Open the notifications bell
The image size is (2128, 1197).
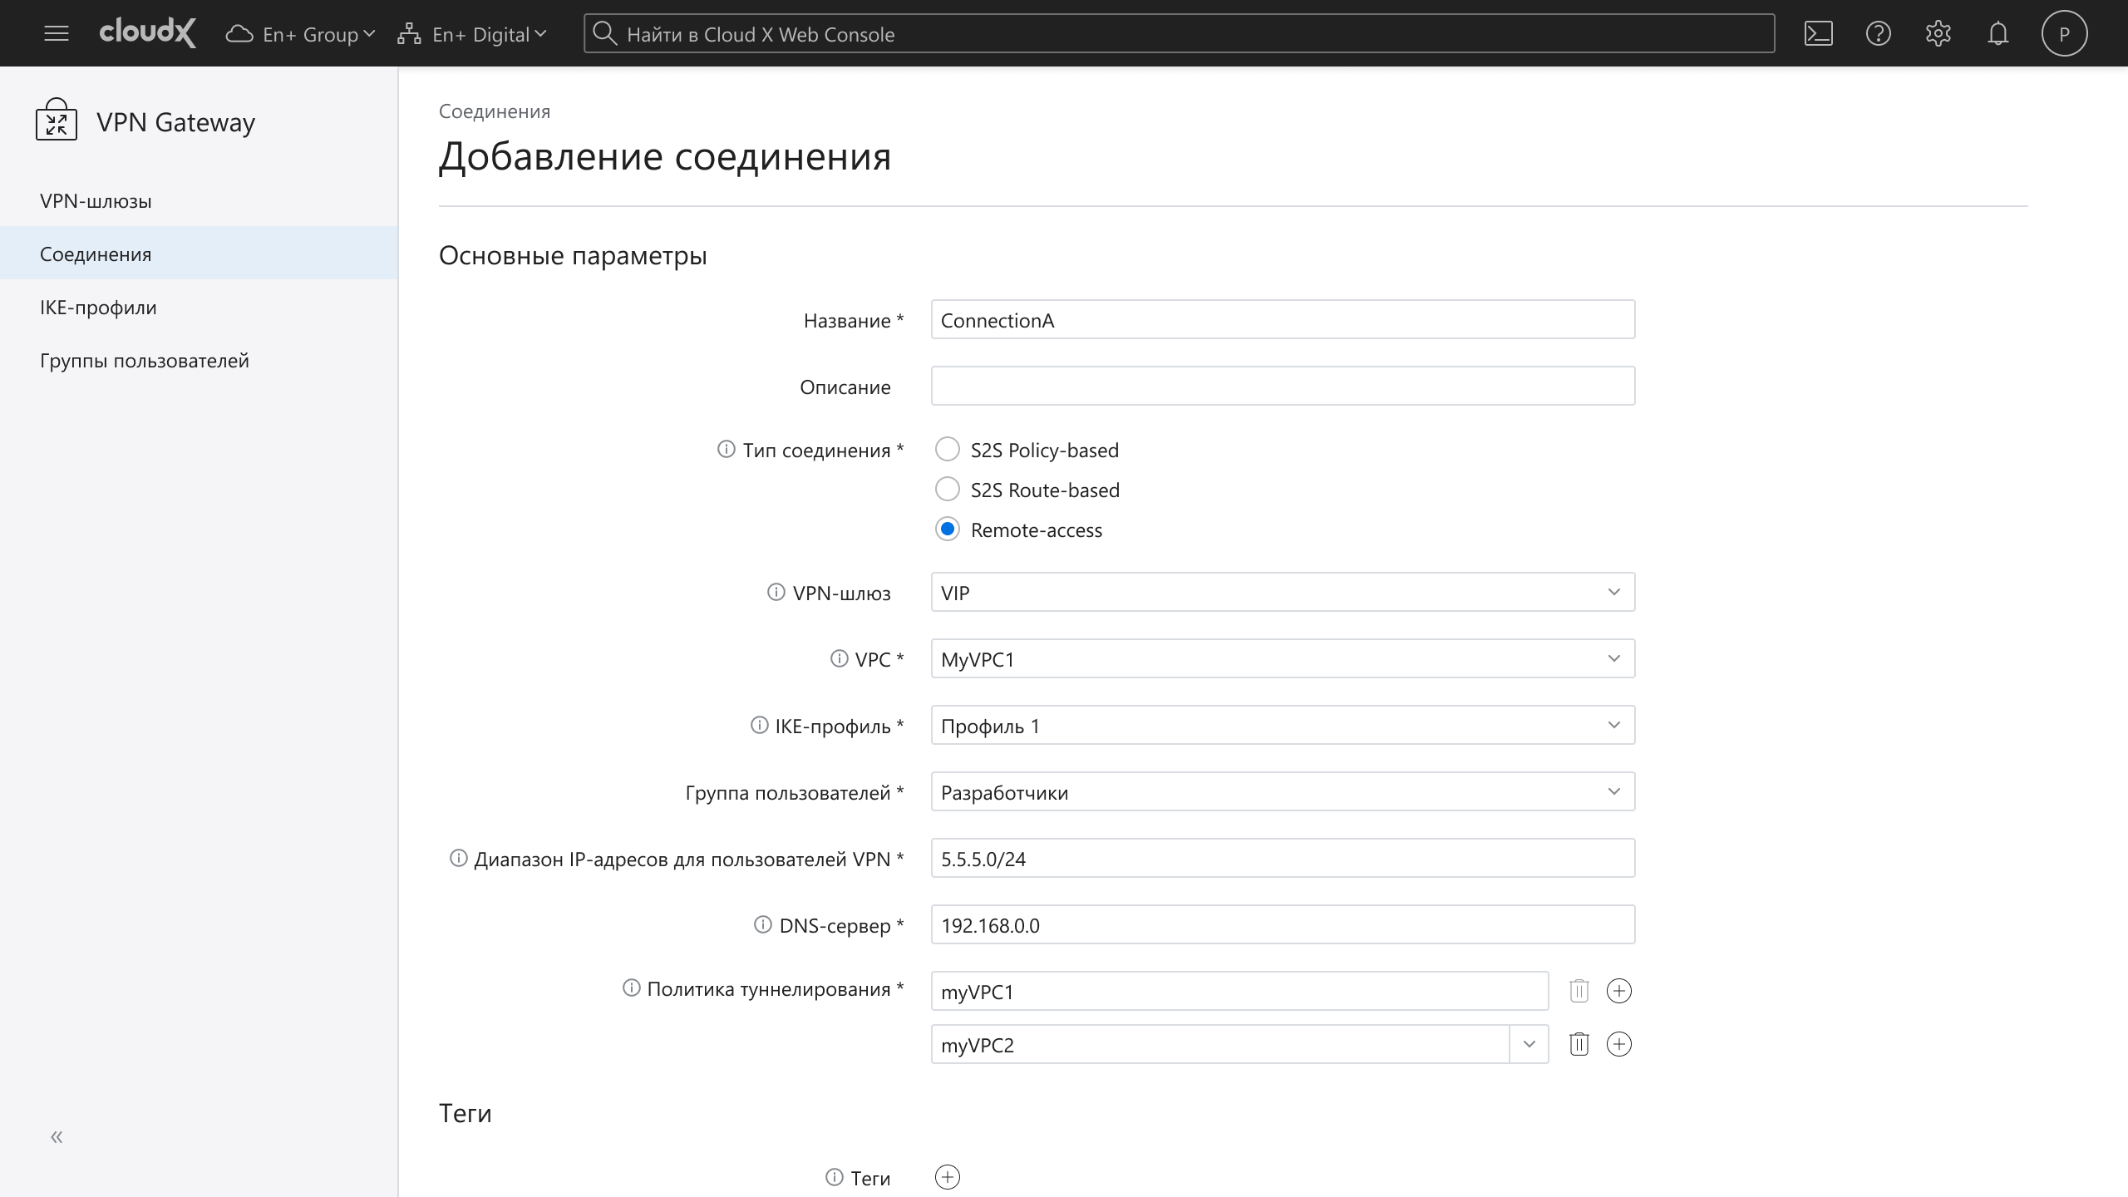(1997, 34)
